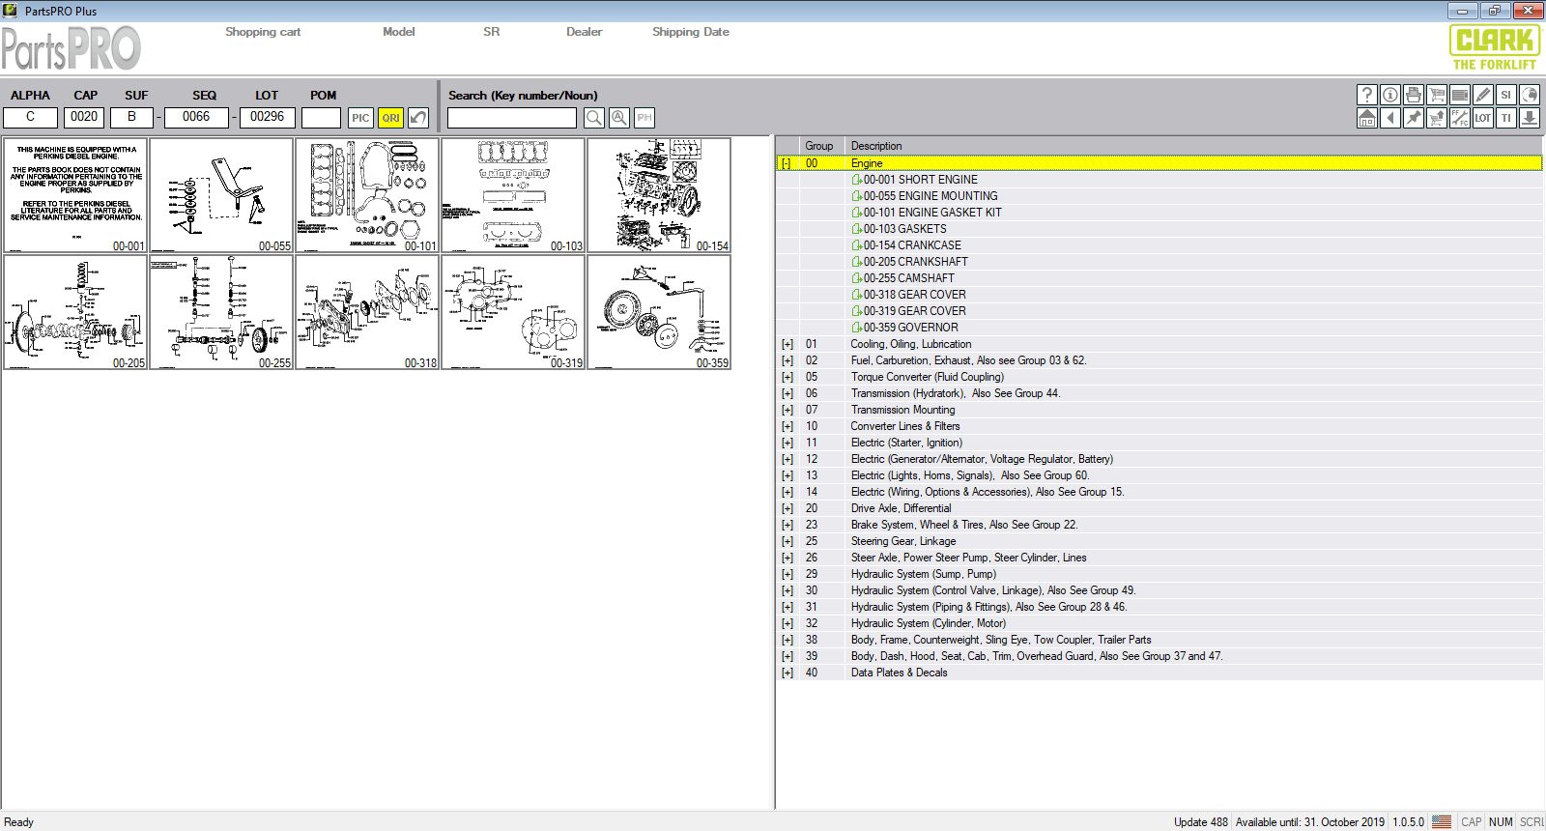Click the striped list view icon
This screenshot has height=831, width=1546.
click(1460, 95)
